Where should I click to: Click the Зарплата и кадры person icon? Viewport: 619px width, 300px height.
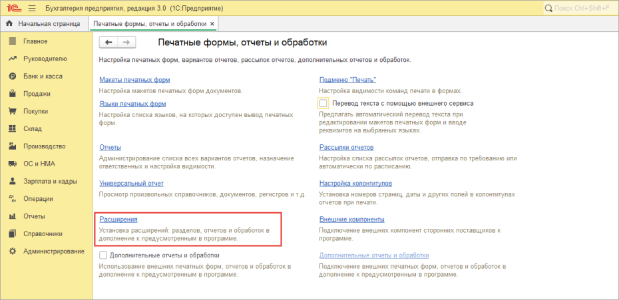point(13,181)
